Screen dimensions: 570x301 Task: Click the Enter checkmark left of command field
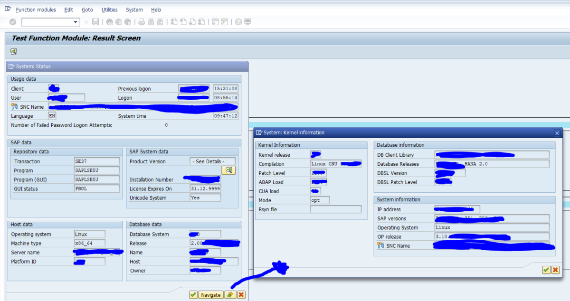[13, 22]
